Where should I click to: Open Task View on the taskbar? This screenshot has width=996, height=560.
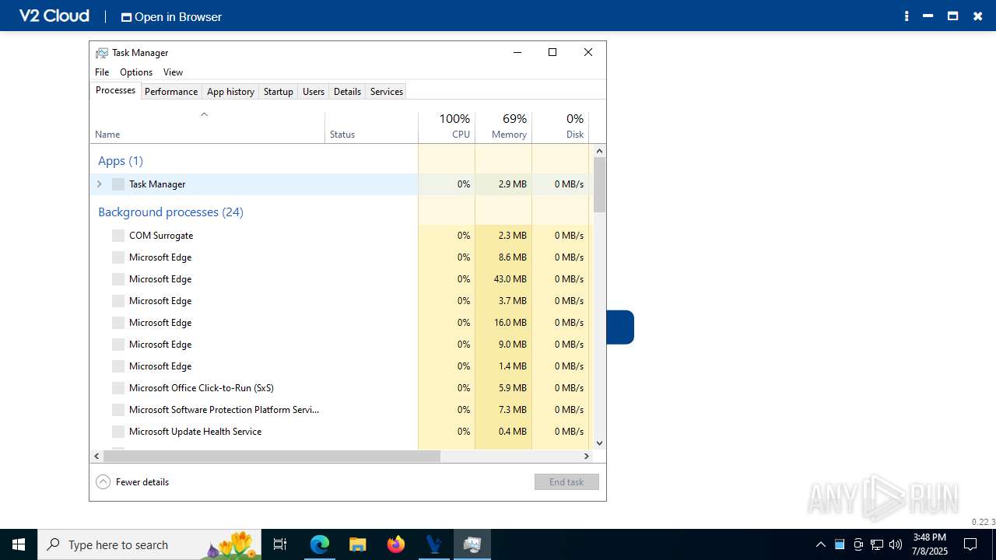[x=281, y=544]
